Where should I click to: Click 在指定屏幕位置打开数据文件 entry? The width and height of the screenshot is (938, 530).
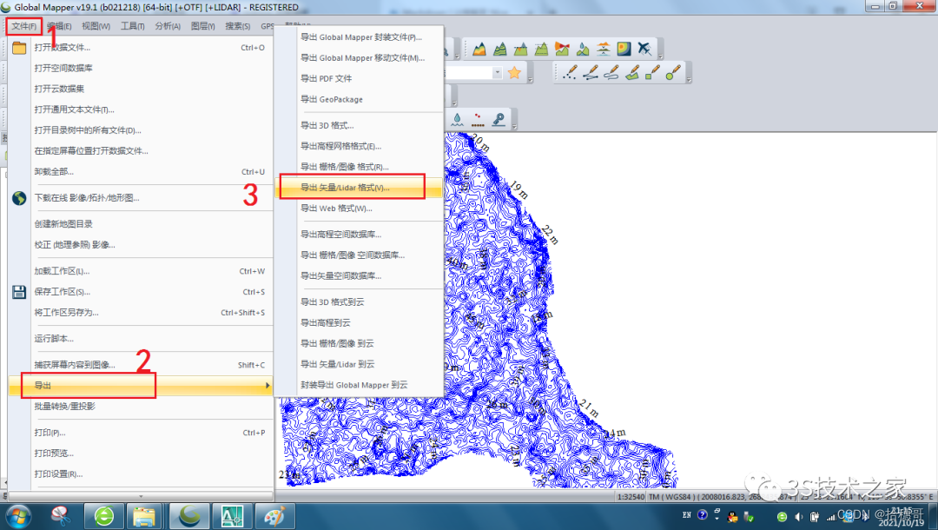(141, 150)
